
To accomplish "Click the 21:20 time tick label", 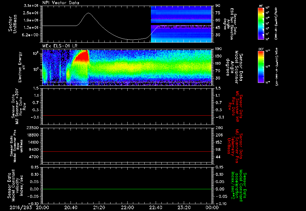I will click(99, 207).
